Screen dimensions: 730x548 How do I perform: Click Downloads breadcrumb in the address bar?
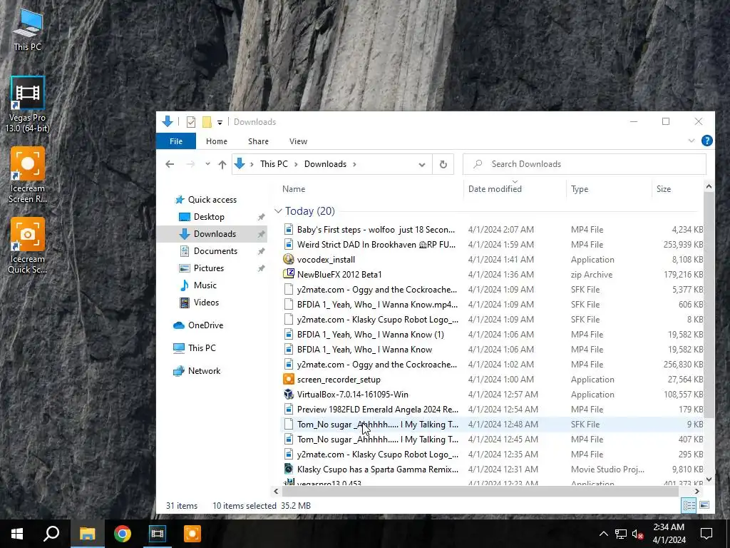[325, 164]
